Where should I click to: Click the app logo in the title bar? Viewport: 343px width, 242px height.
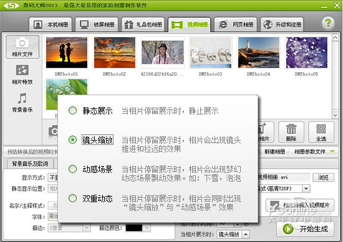click(x=11, y=5)
